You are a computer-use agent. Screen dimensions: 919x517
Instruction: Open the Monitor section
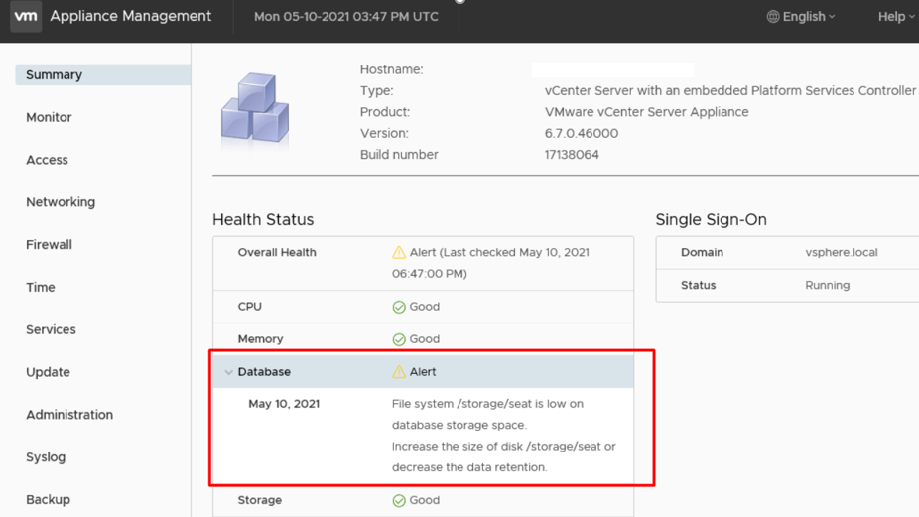click(49, 117)
